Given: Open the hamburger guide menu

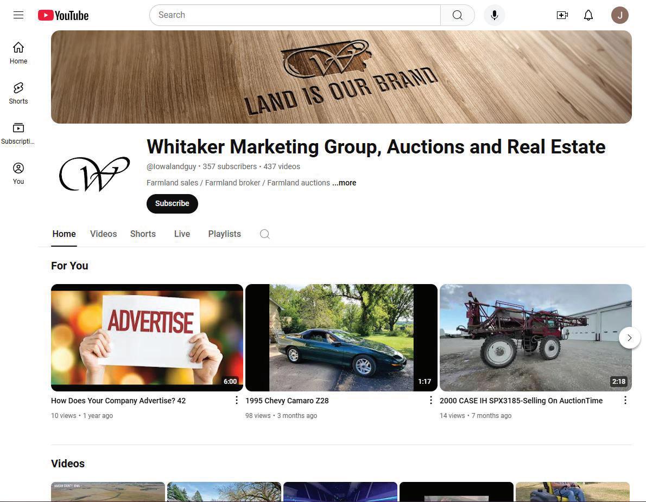Looking at the screenshot, I should coord(18,15).
